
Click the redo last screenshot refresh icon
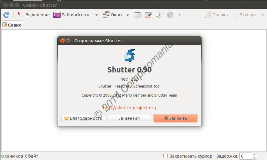(6, 15)
